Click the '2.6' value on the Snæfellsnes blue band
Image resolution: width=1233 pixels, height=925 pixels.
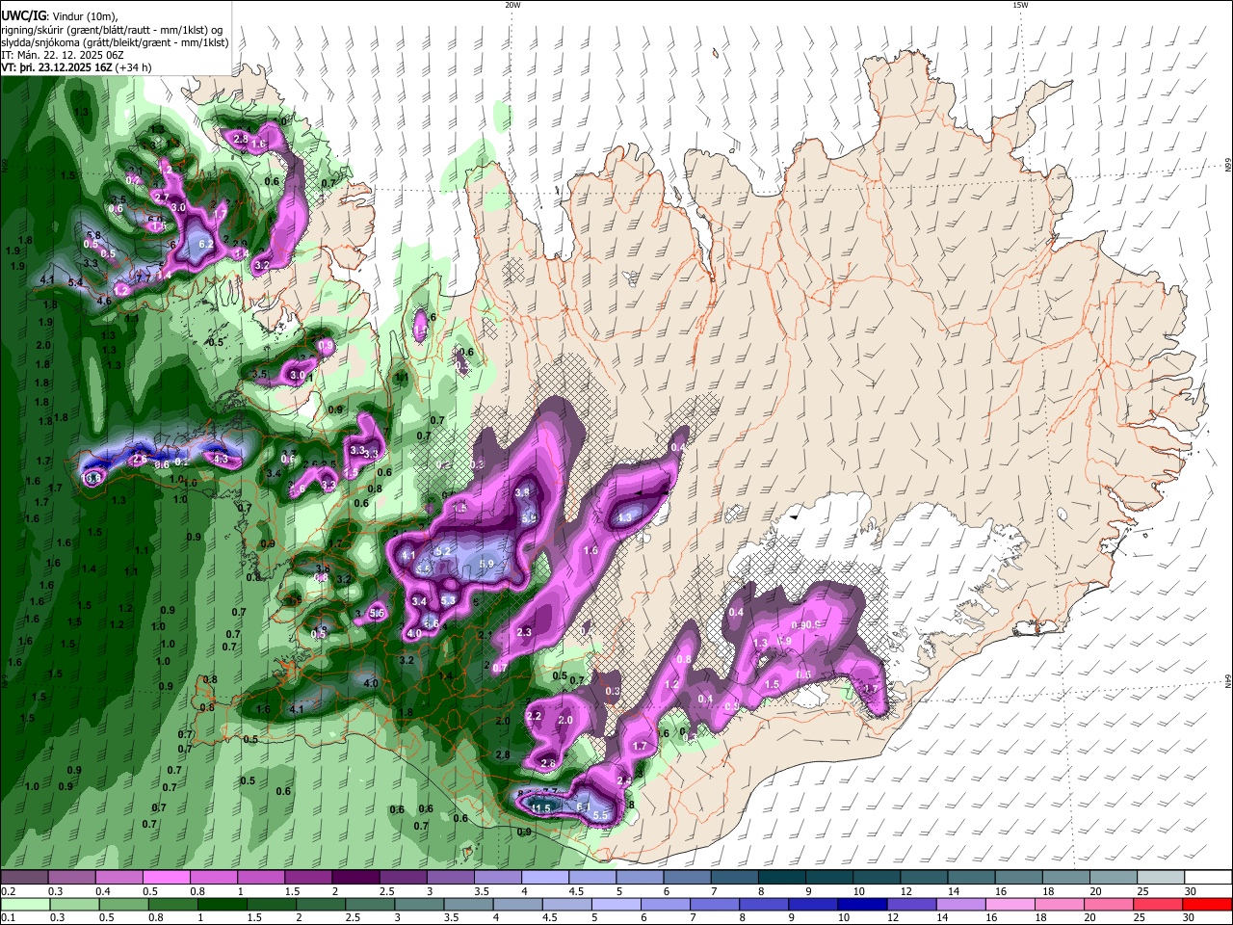pos(140,460)
